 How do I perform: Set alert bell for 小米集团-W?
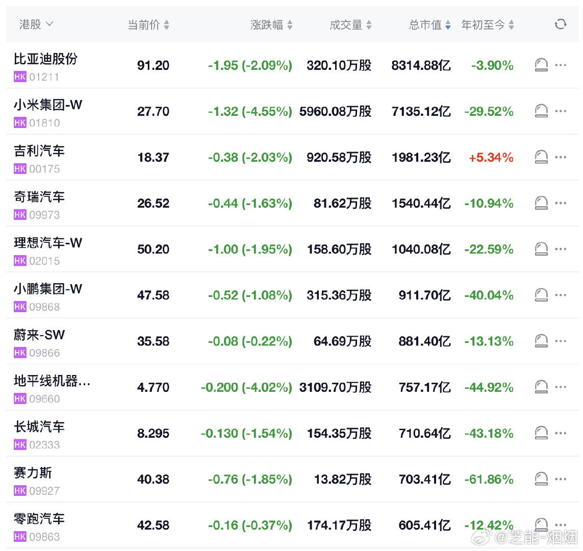coord(541,111)
